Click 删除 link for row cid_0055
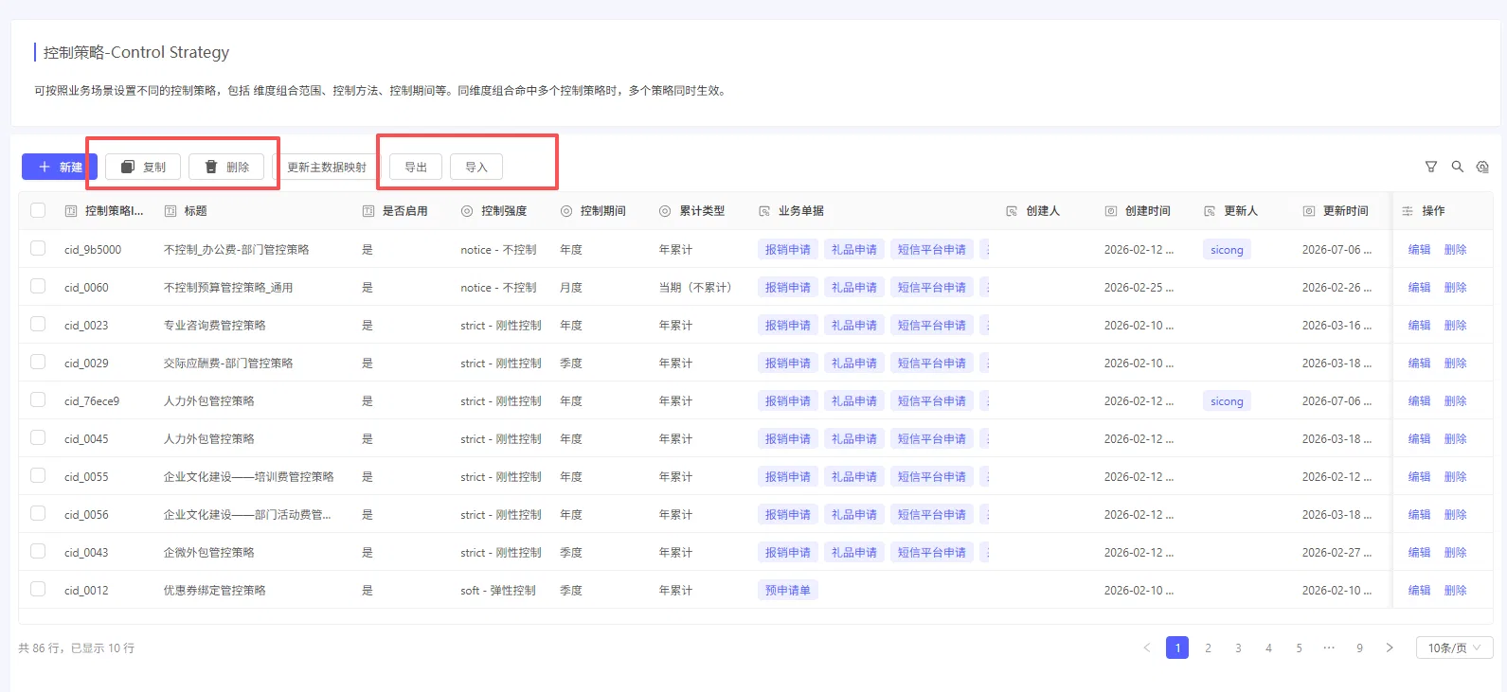Image resolution: width=1507 pixels, height=692 pixels. [x=1455, y=477]
